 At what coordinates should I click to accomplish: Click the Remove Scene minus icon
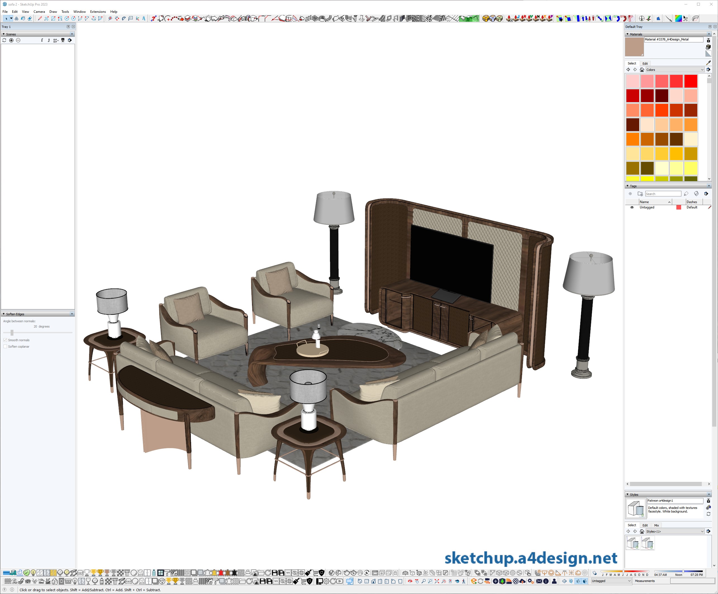tap(18, 40)
